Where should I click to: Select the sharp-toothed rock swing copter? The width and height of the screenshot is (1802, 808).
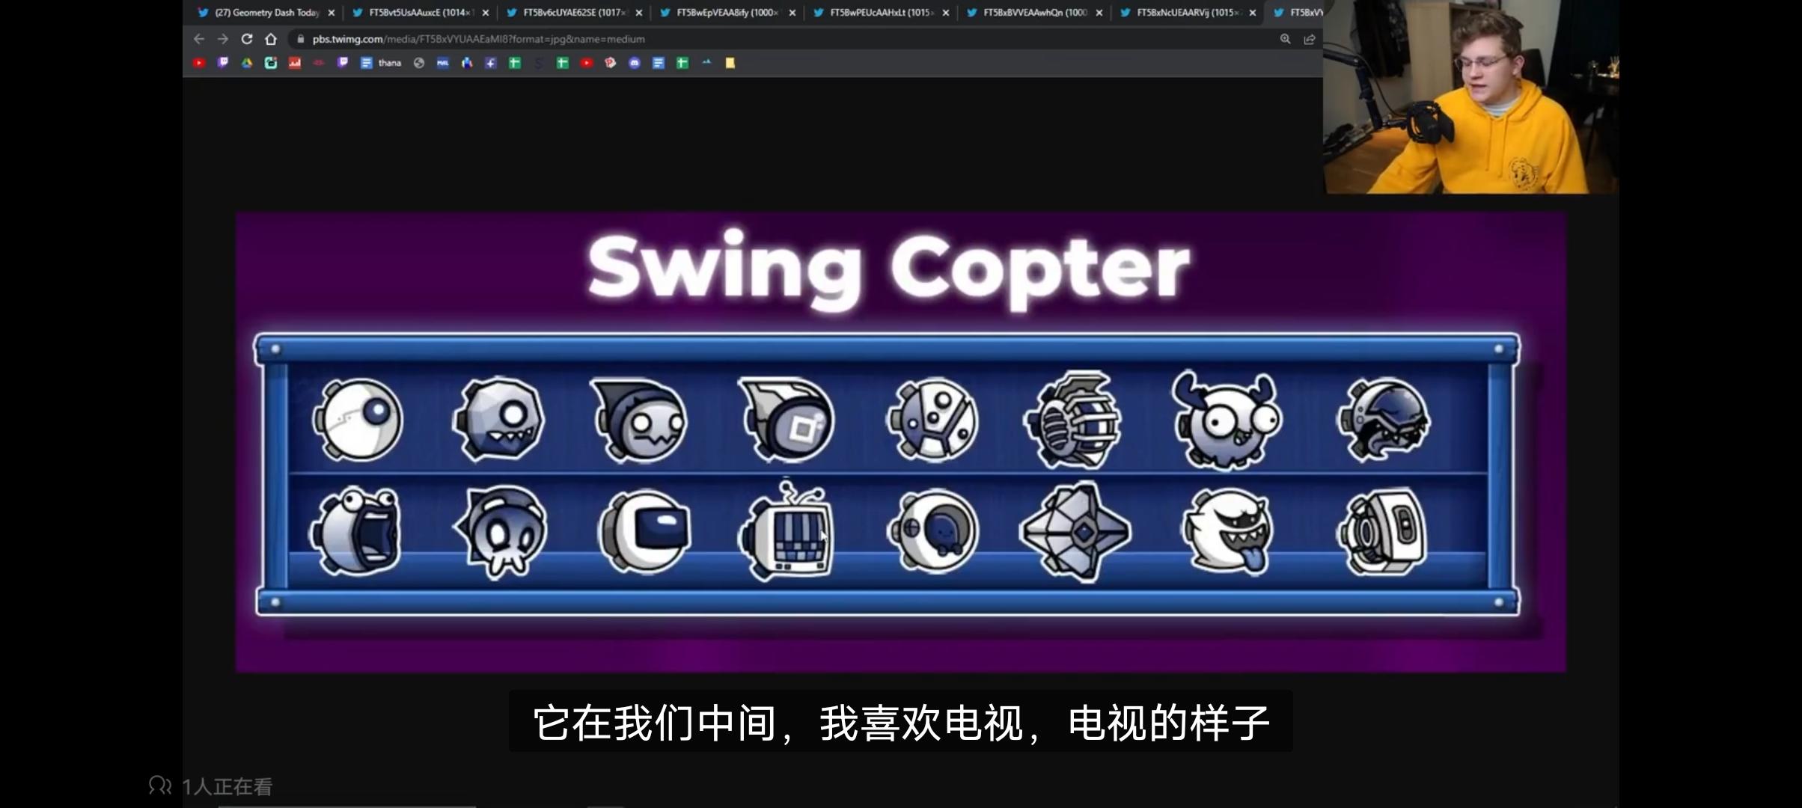499,419
